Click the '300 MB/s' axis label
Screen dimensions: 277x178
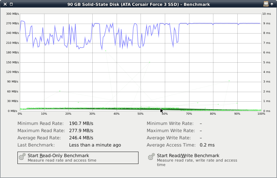[12, 14]
